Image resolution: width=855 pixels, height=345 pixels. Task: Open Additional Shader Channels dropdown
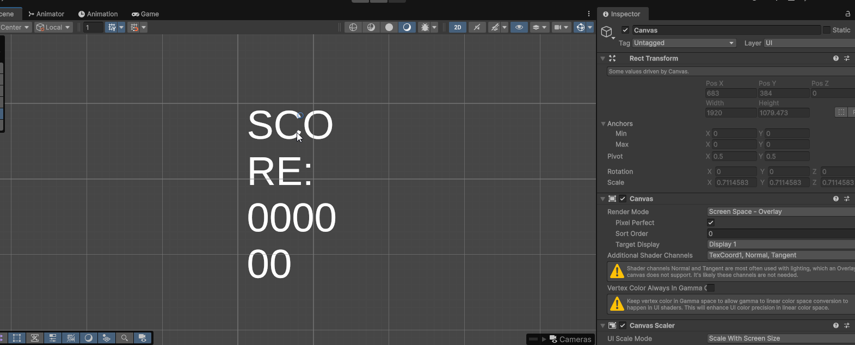tap(781, 255)
